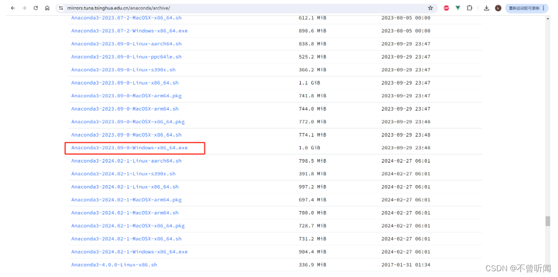Screen dimensions: 558x277
Task: Click the 731.2 MiB size cell
Action: coord(313,239)
